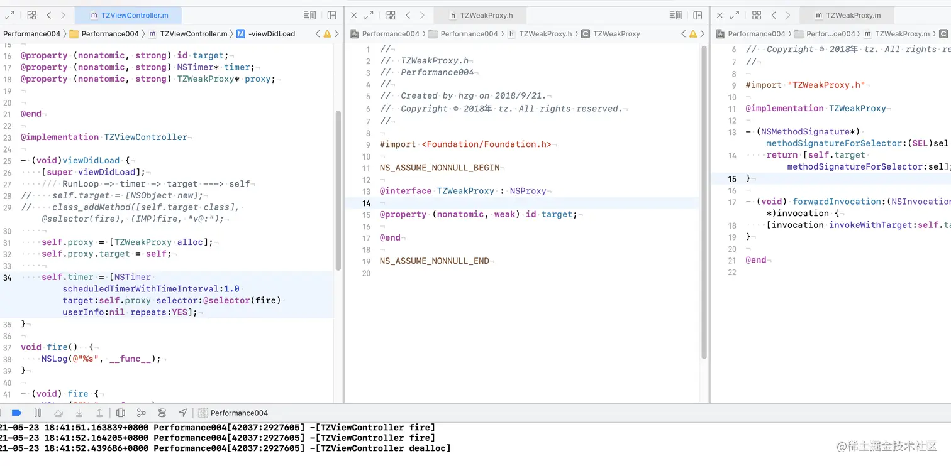Viewport: 951px width, 466px height.
Task: Select the TZViewController.m tab
Action: 129,15
